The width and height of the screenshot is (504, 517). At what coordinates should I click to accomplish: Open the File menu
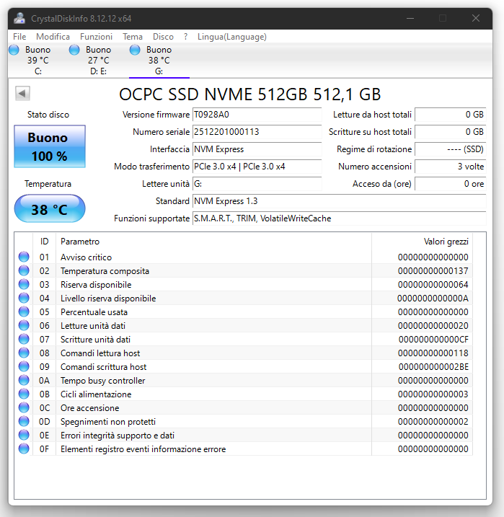pos(19,37)
